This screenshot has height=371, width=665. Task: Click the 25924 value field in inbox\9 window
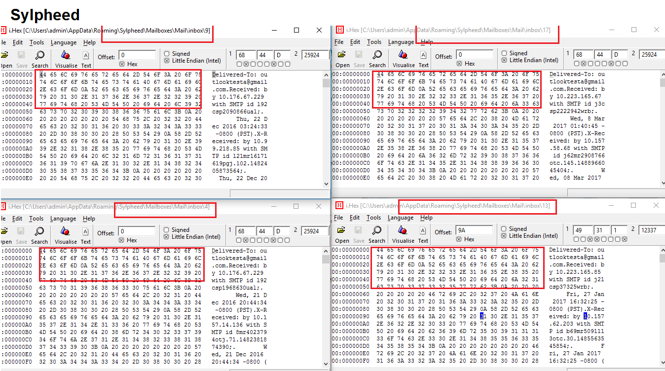click(x=315, y=55)
